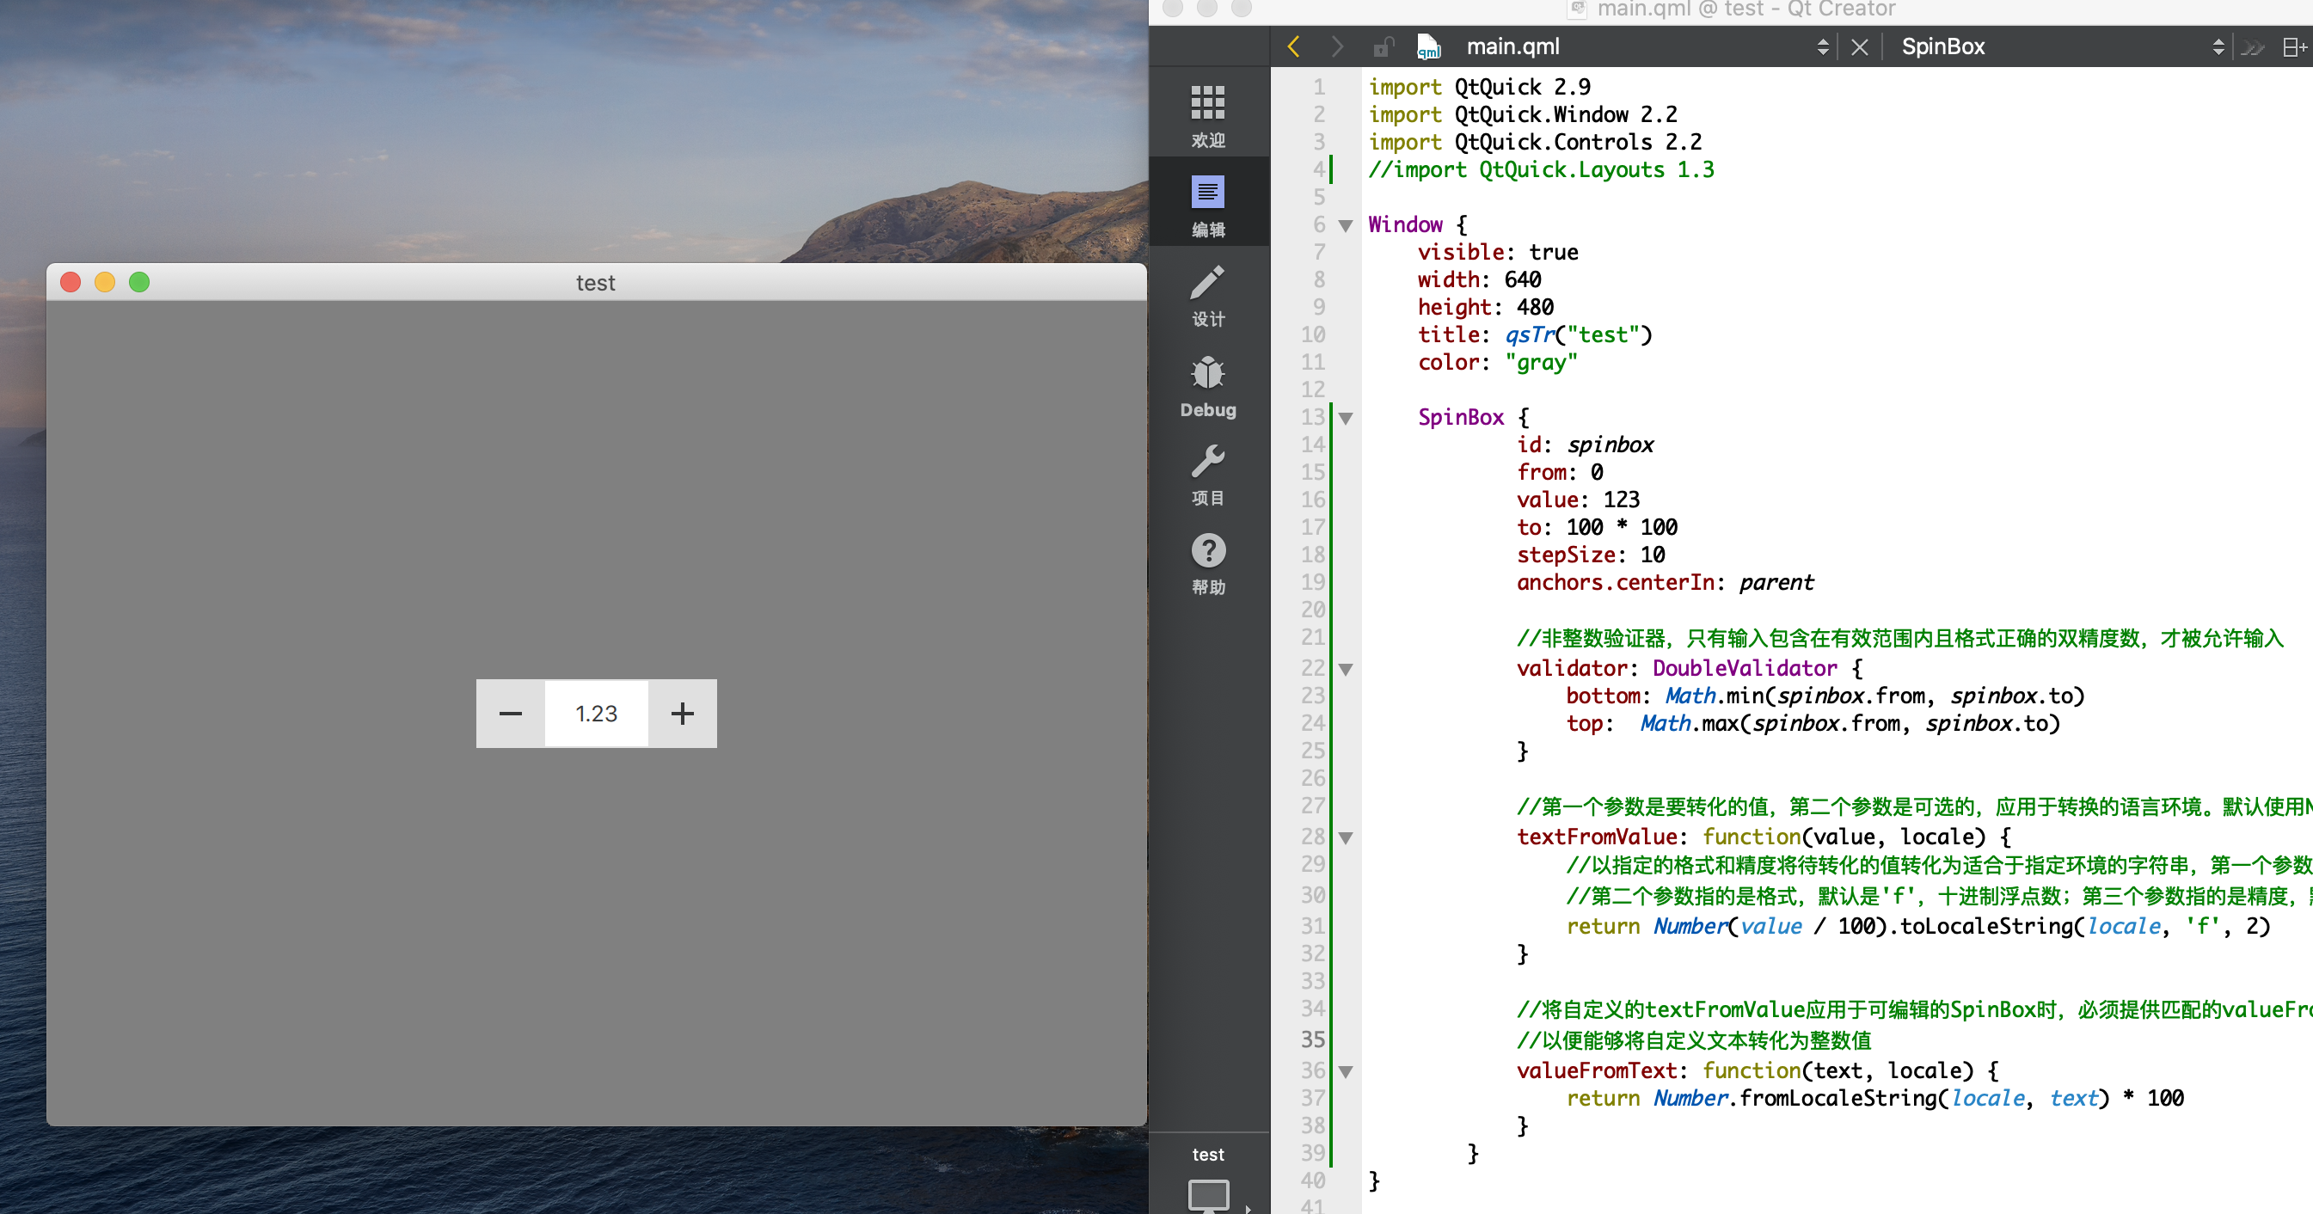Click the plus button to increment the SpinBox
The height and width of the screenshot is (1214, 2313).
[683, 713]
